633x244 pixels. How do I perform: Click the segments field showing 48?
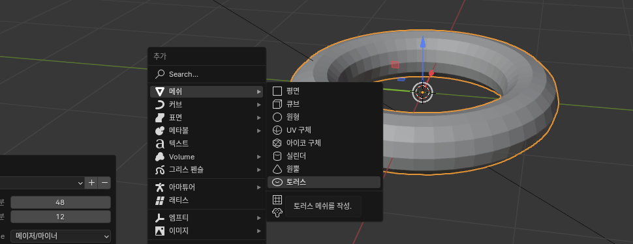coord(61,202)
